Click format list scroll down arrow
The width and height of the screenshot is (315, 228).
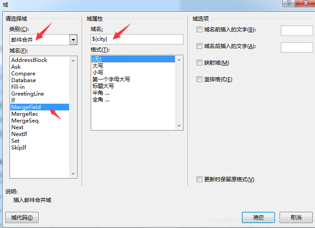[x=179, y=126]
